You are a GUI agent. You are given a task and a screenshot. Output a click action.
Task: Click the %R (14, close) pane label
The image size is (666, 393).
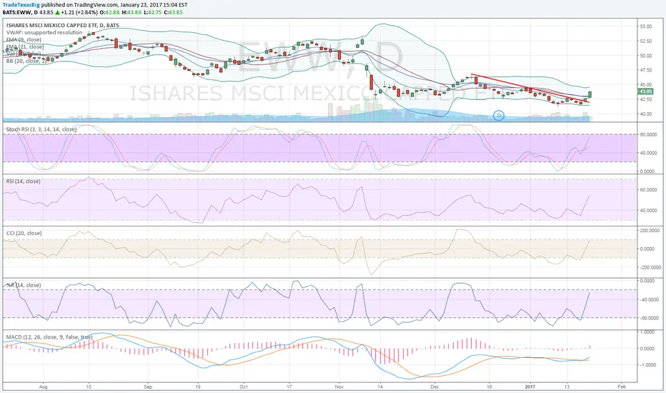(x=24, y=285)
